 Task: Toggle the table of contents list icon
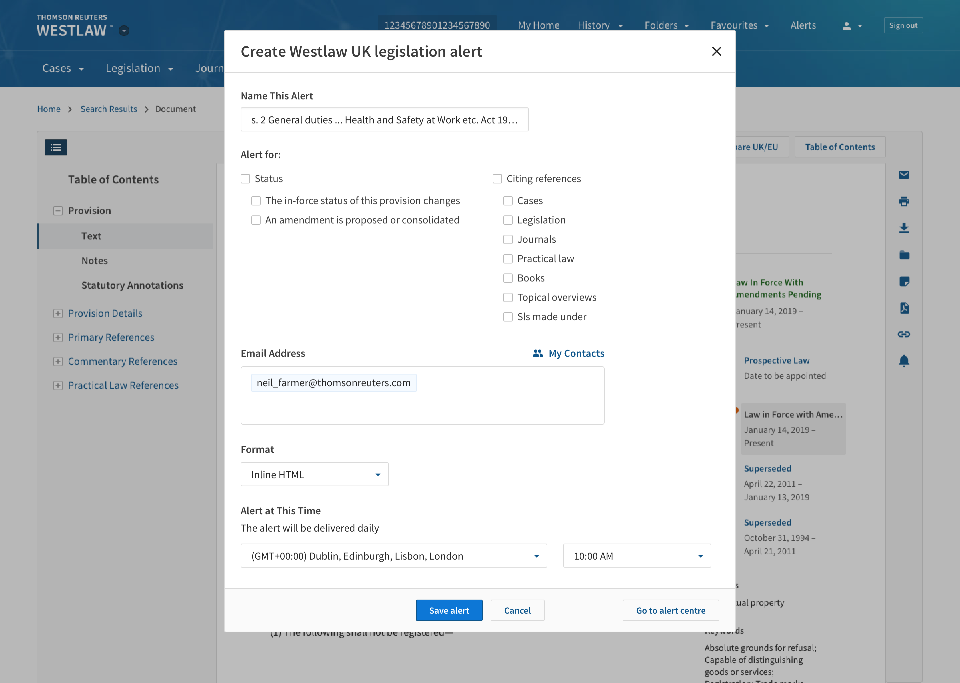(x=56, y=147)
